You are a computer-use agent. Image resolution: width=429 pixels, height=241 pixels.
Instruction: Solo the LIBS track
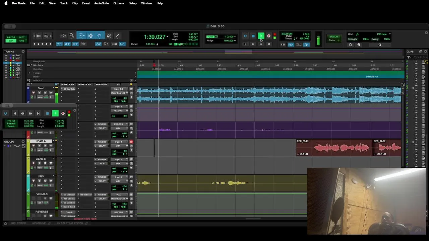click(45, 181)
